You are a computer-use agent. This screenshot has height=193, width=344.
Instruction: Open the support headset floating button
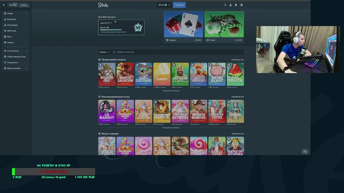305,152
